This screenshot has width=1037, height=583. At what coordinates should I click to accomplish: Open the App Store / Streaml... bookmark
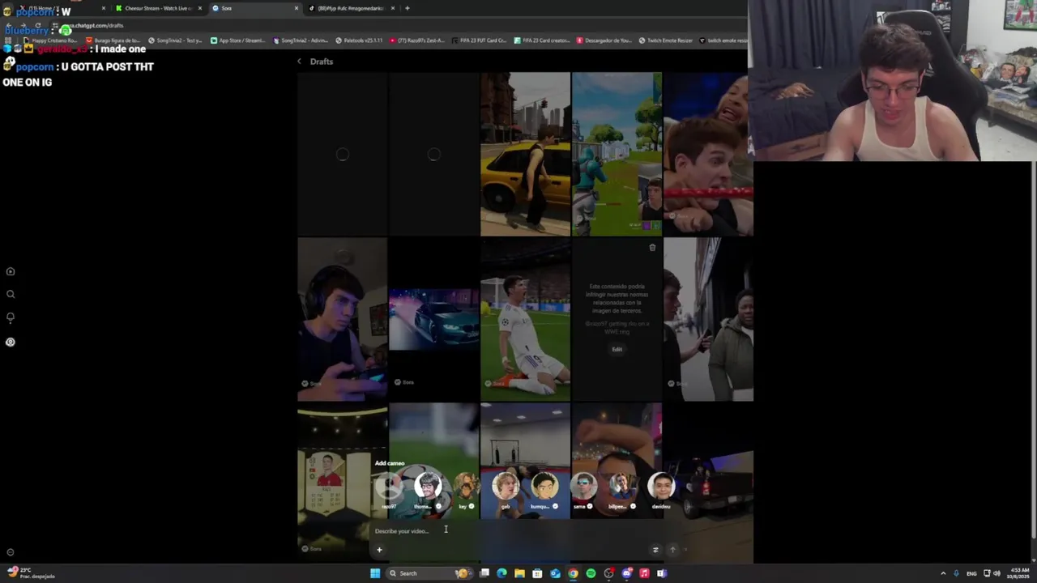(237, 40)
